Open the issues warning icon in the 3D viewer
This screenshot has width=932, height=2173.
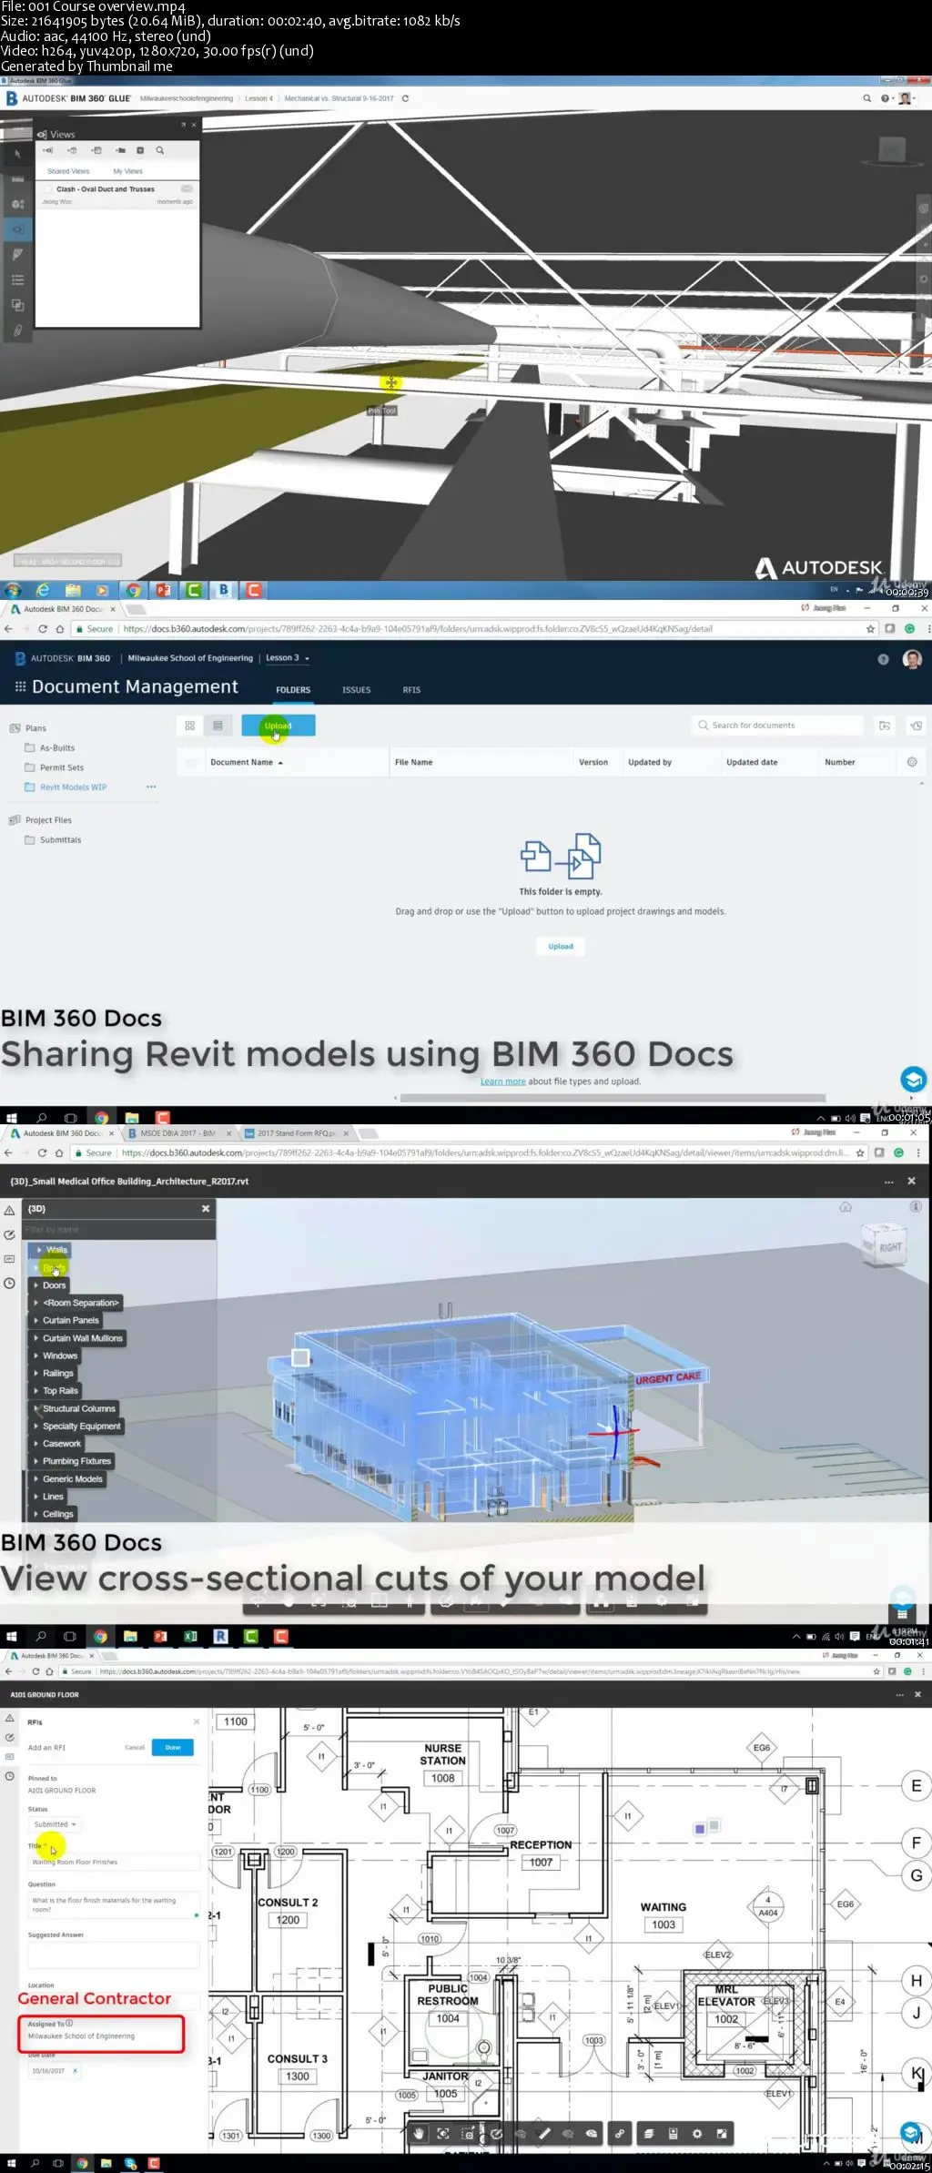[9, 1211]
